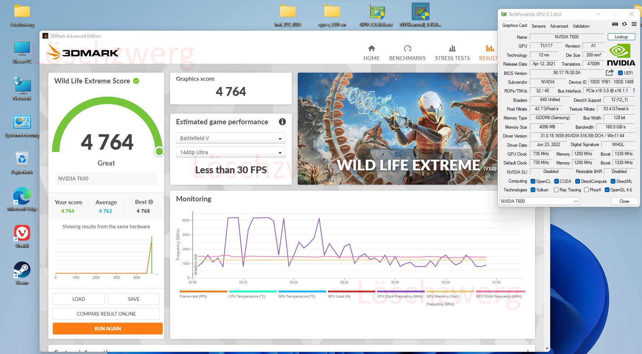Toggle the CUDA checkbox
Viewport: 642px width, 354px height.
[x=556, y=181]
